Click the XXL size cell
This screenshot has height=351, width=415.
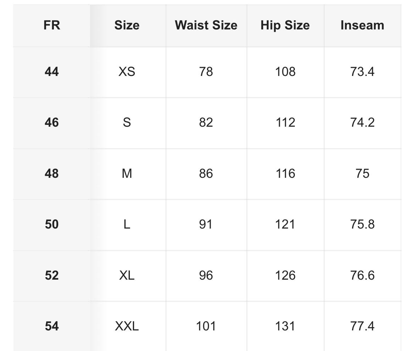128,327
